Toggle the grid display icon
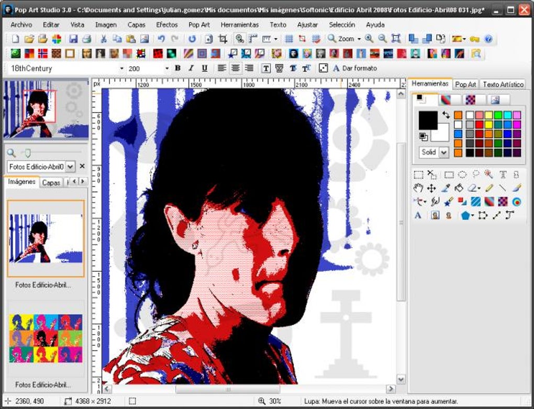Viewport: 534px width, 409px height. pos(289,39)
